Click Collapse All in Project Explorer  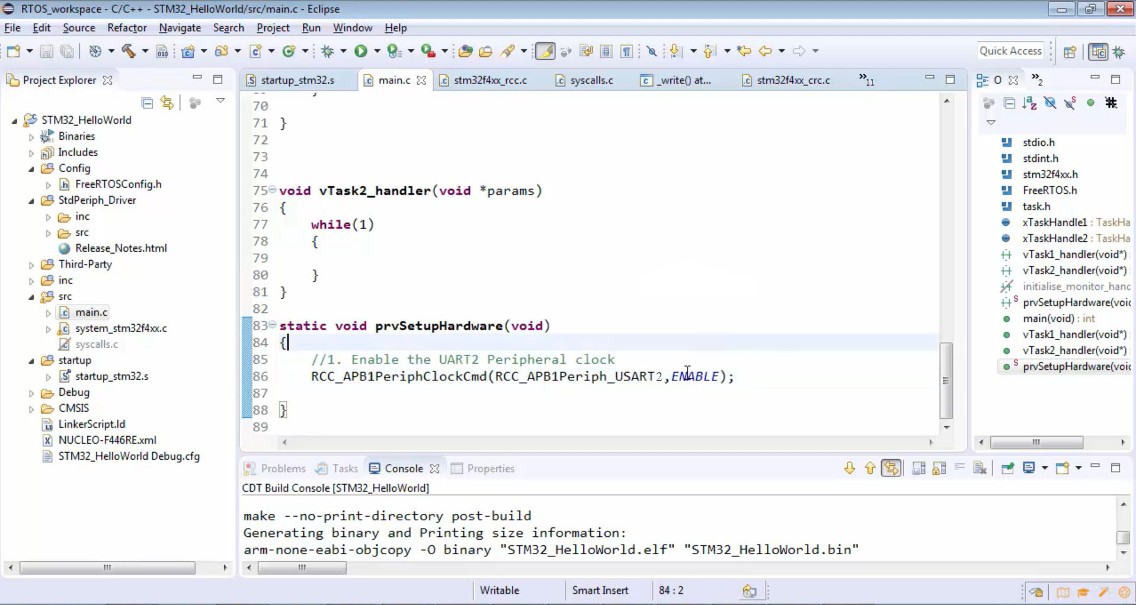point(147,103)
